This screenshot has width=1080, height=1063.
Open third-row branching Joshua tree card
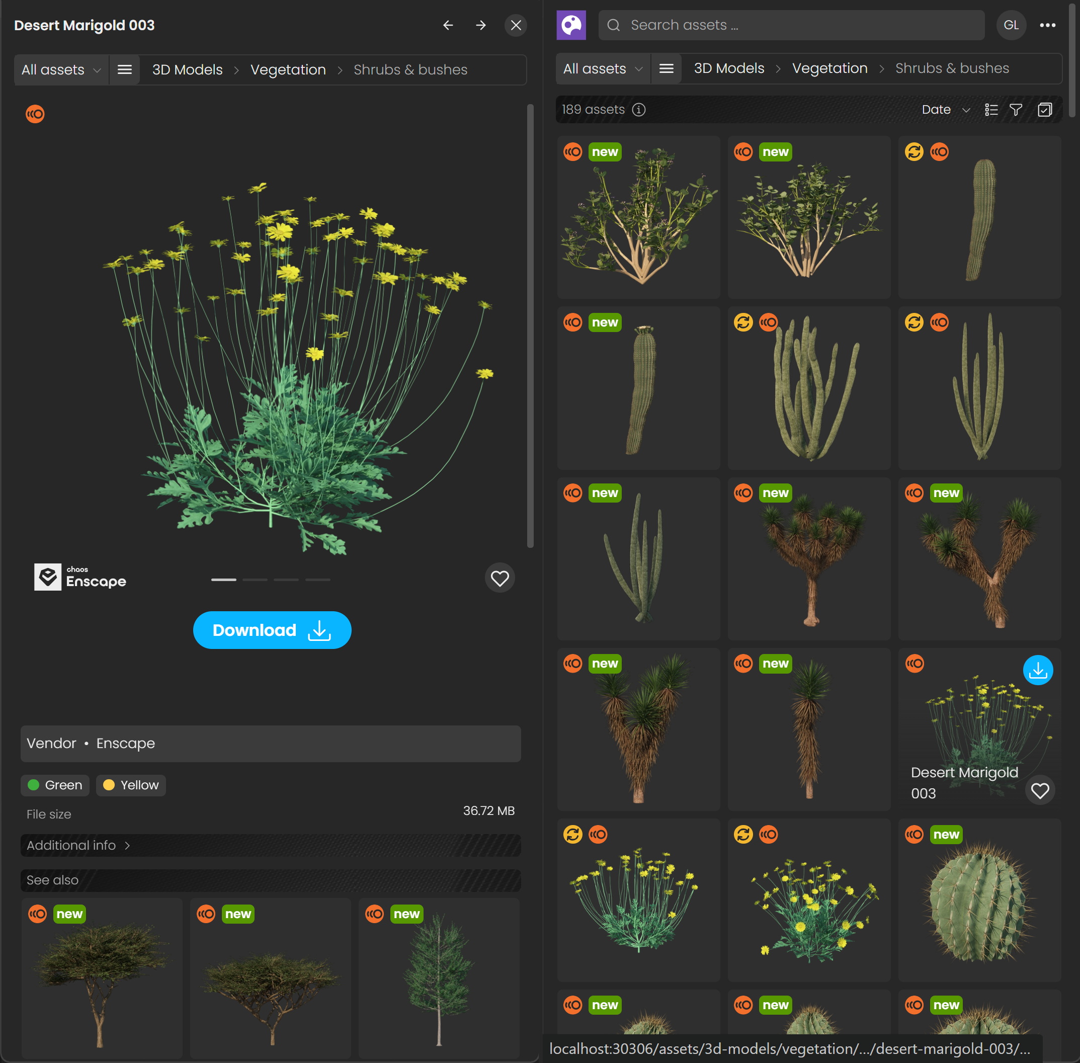[x=809, y=558]
